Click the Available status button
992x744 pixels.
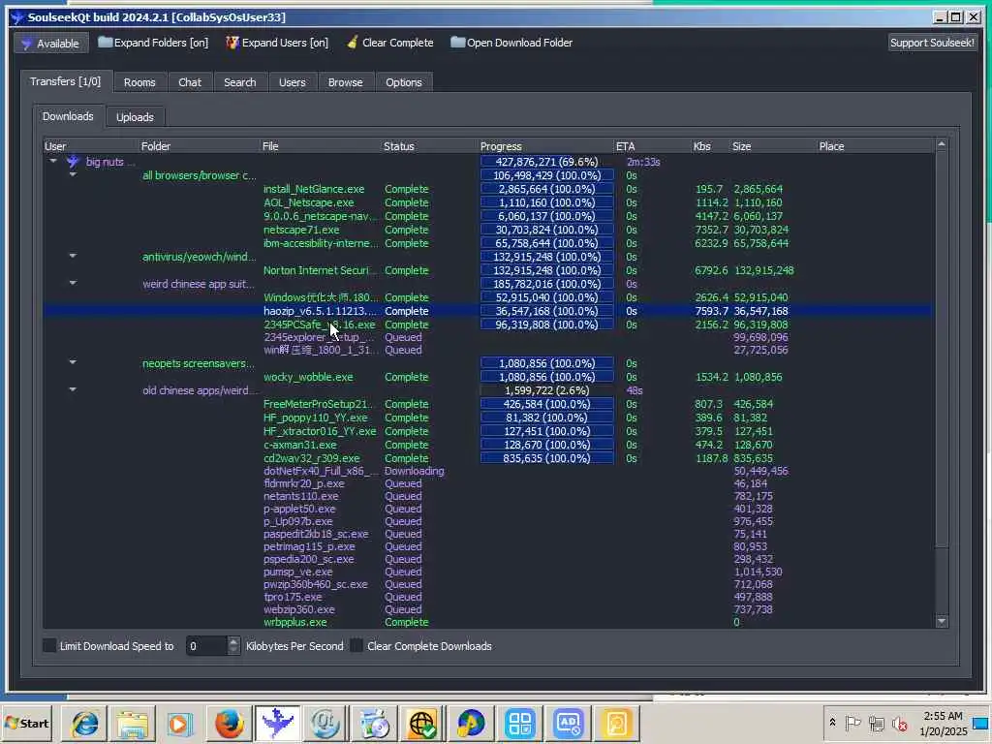50,43
